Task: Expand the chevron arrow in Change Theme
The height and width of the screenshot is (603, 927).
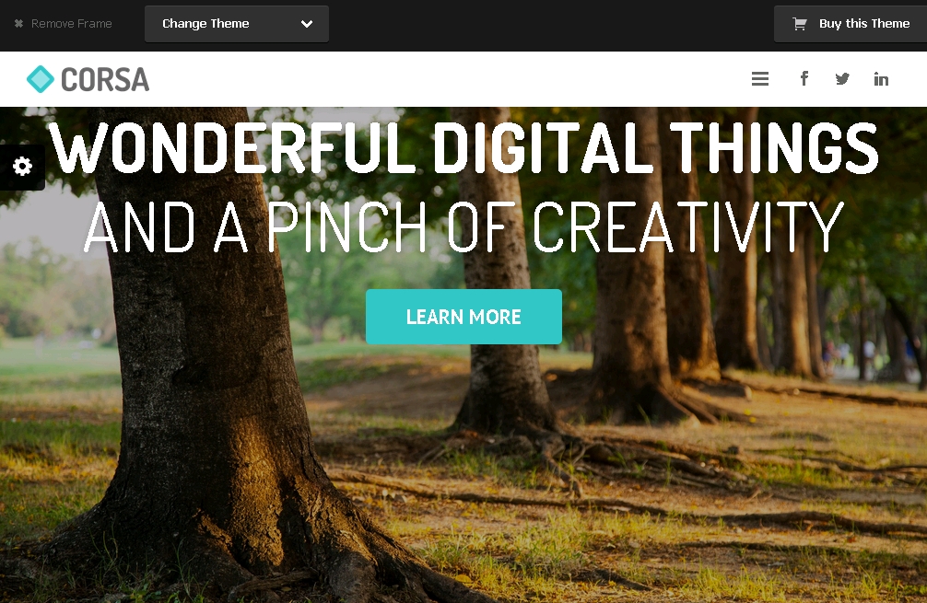Action: [x=306, y=24]
